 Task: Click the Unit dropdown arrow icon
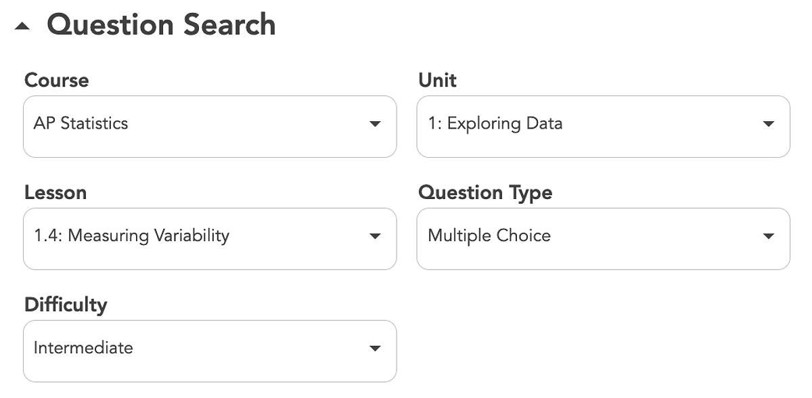pos(768,124)
